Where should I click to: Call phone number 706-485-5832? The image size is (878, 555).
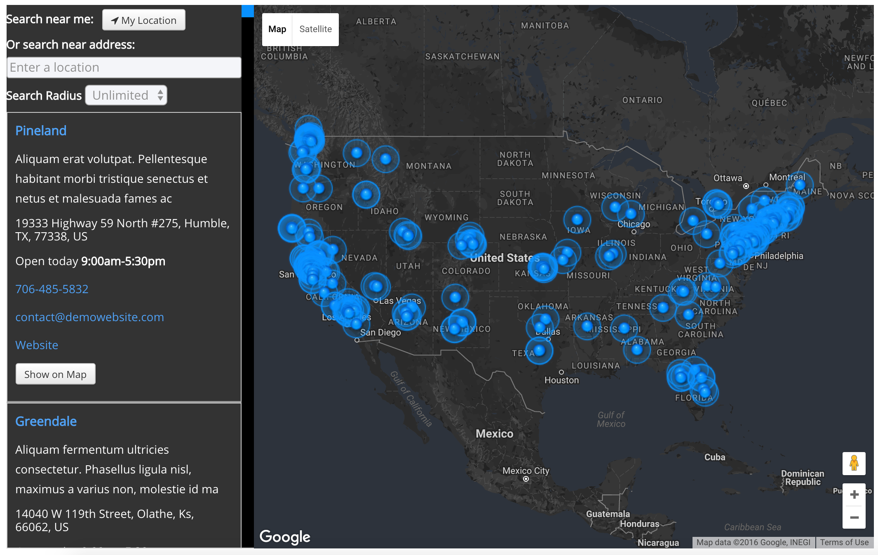pyautogui.click(x=52, y=289)
